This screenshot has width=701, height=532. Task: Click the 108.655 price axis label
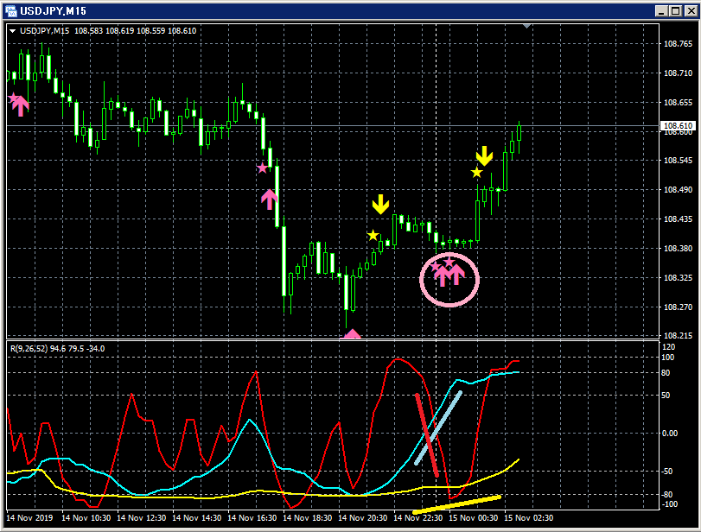678,103
